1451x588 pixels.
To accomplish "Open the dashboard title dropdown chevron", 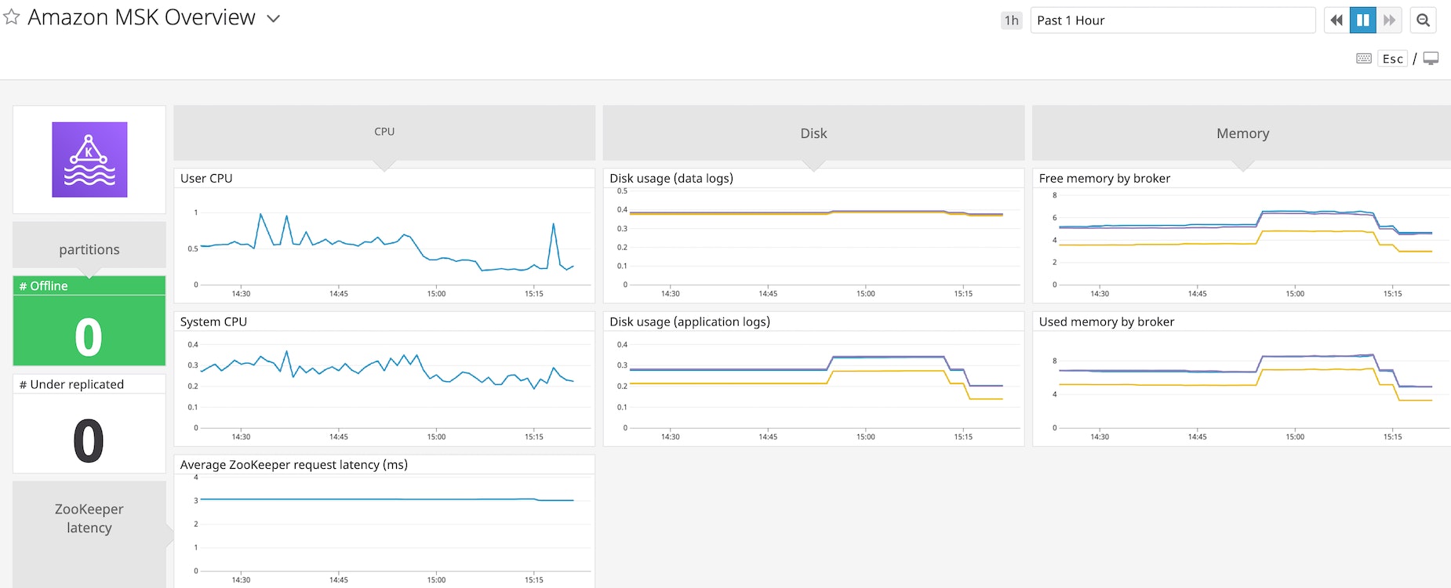I will tap(273, 19).
